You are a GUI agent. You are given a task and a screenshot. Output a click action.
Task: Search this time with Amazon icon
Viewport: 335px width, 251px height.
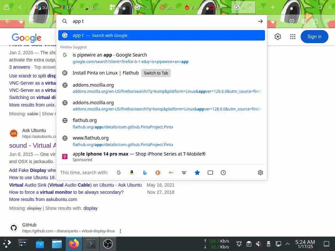point(132,173)
